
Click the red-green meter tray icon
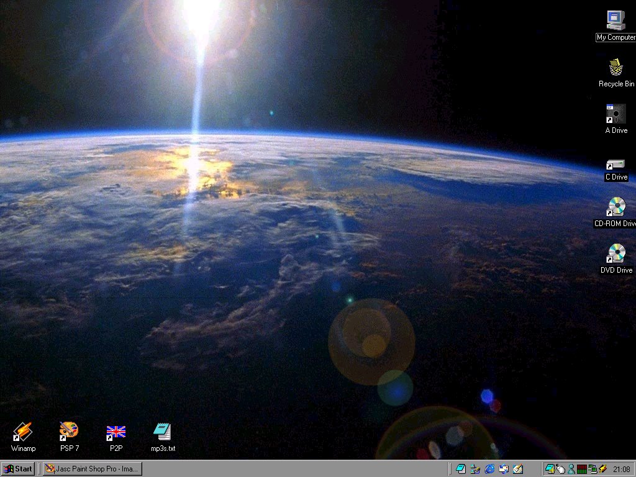tap(581, 469)
